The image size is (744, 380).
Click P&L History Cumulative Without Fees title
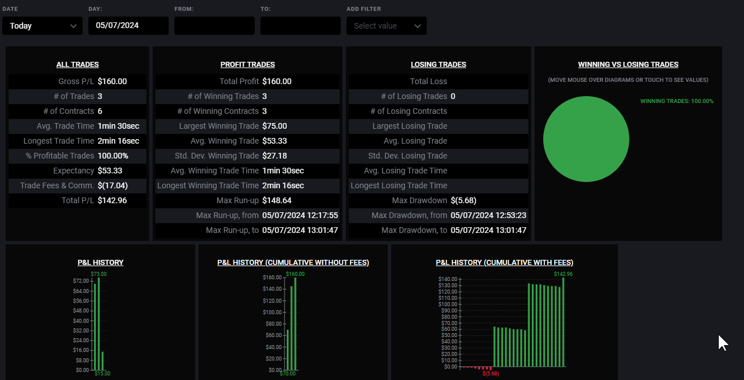[293, 263]
